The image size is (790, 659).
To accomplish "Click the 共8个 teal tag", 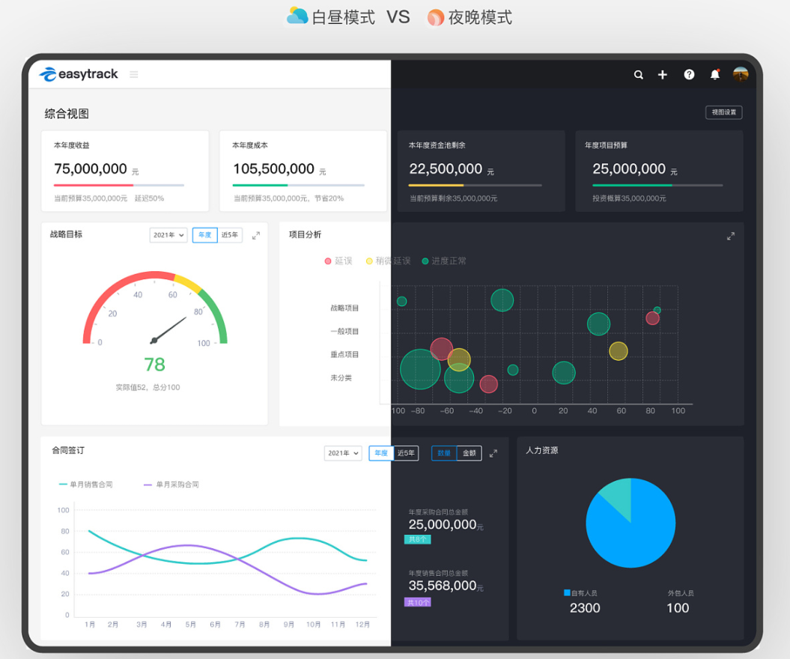I will coord(418,540).
